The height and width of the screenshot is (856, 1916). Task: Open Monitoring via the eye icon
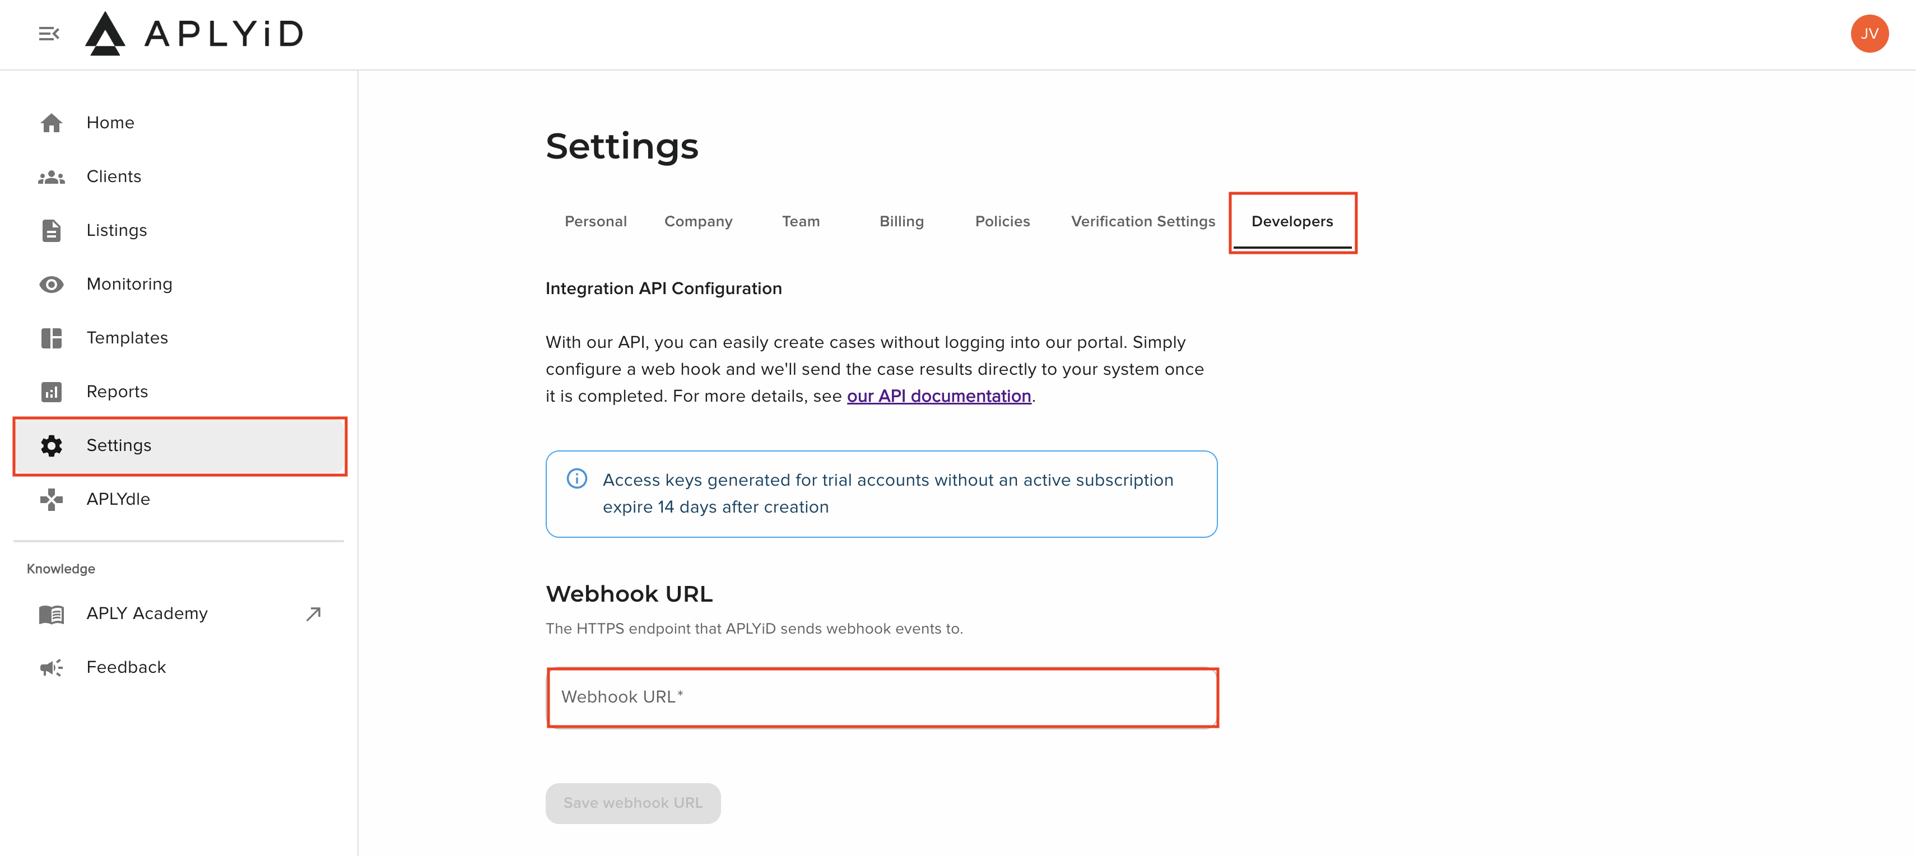tap(52, 284)
